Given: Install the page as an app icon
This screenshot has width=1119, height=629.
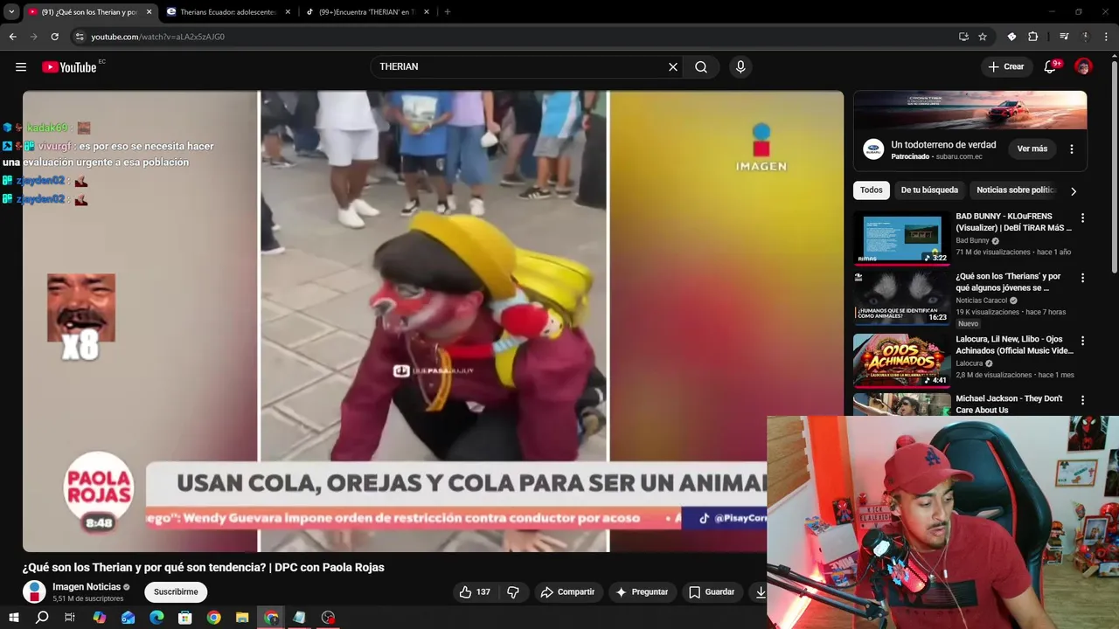Looking at the screenshot, I should click(x=963, y=37).
